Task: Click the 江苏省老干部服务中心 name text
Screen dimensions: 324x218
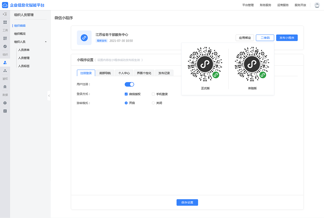Action: coord(112,35)
